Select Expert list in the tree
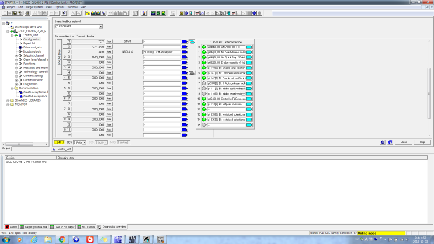 [x=29, y=43]
